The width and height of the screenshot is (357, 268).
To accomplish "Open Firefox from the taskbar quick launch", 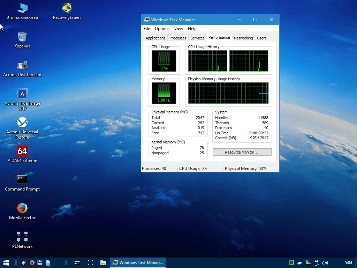I will (x=32, y=263).
